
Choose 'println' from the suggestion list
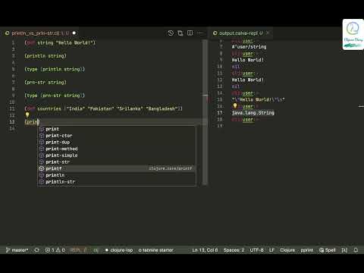click(x=117, y=175)
